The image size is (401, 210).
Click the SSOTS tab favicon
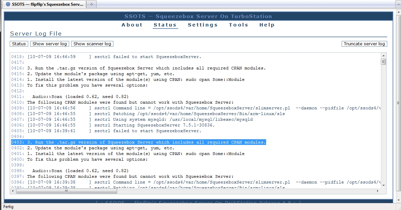point(8,4)
